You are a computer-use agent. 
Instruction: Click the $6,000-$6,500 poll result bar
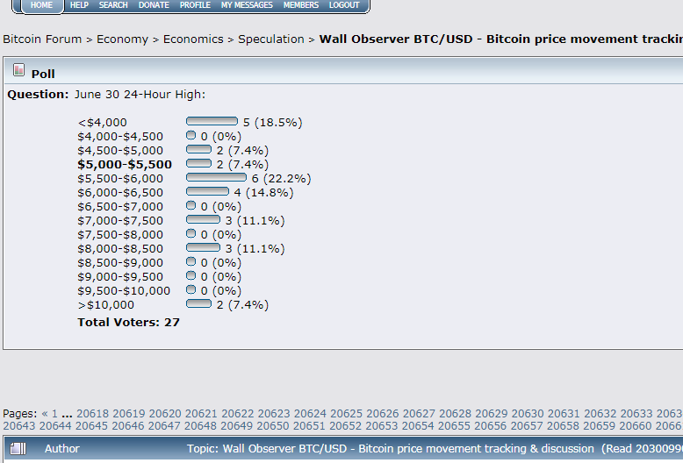[x=207, y=191]
